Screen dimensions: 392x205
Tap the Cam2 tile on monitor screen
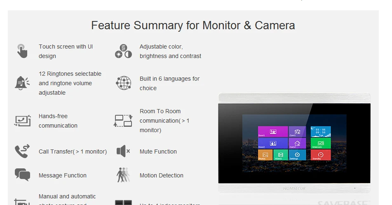click(x=297, y=143)
